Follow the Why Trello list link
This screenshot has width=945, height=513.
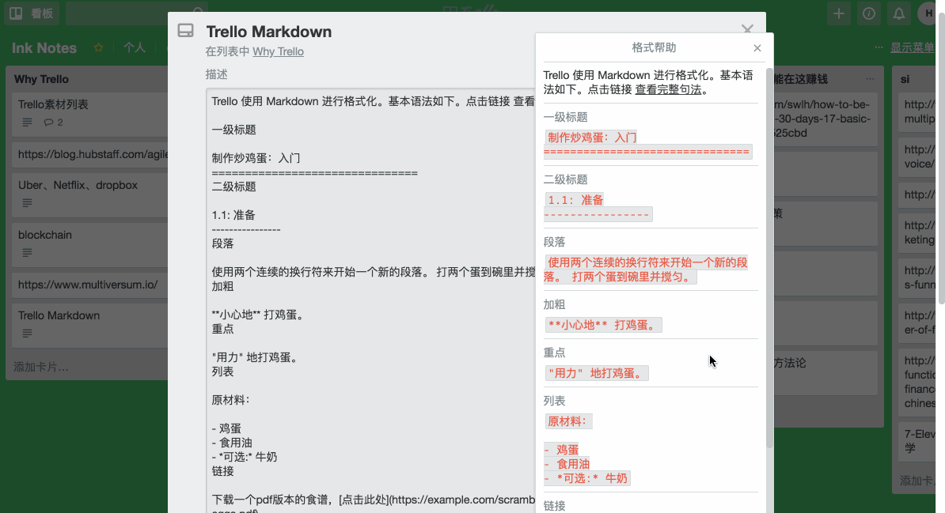coord(278,52)
